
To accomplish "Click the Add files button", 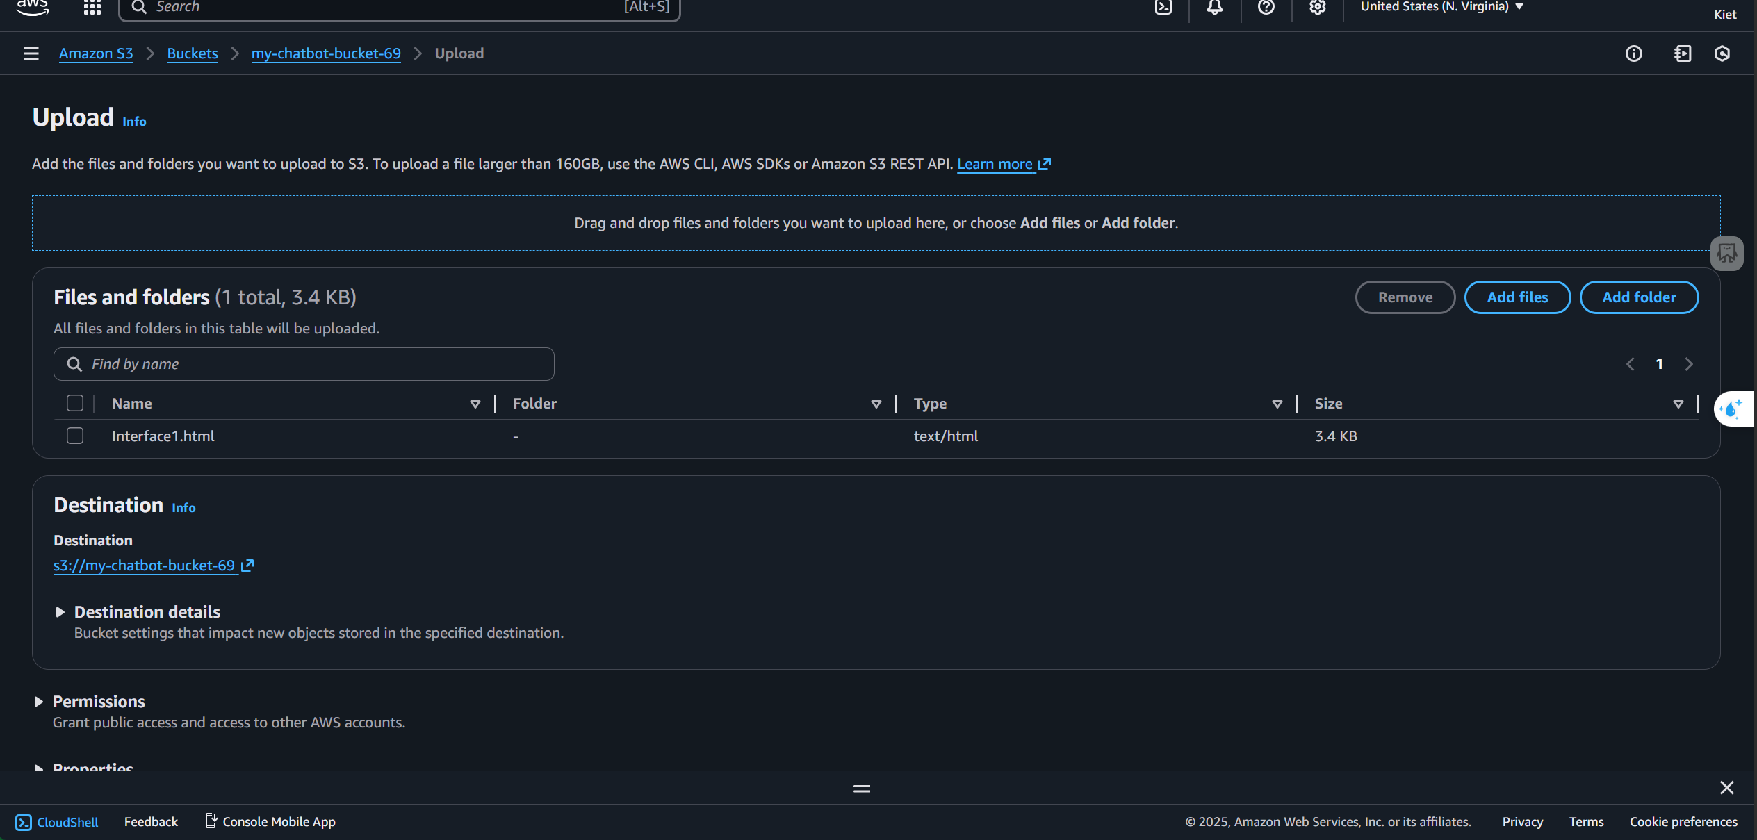I will pyautogui.click(x=1517, y=297).
